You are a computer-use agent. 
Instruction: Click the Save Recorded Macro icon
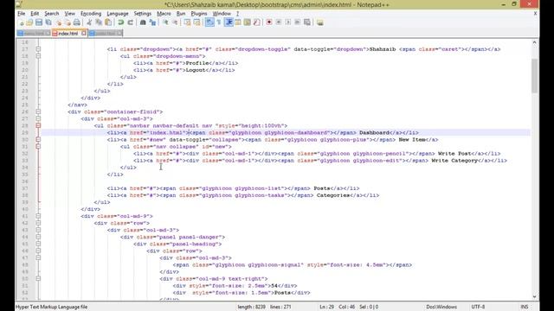(x=307, y=22)
